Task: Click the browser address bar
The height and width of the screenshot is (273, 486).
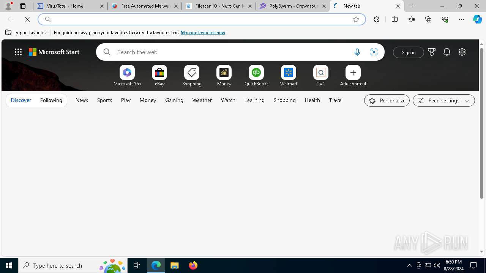Action: point(201,19)
